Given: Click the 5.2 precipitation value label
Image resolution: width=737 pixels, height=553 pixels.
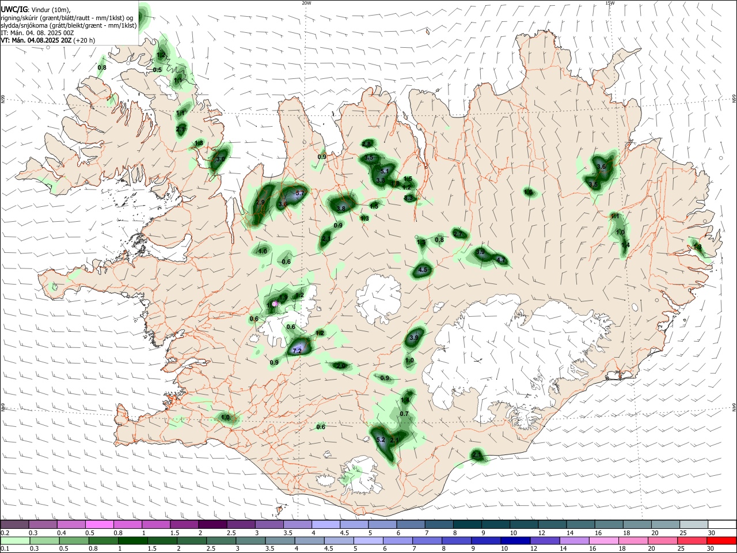Looking at the screenshot, I should pos(380,440).
